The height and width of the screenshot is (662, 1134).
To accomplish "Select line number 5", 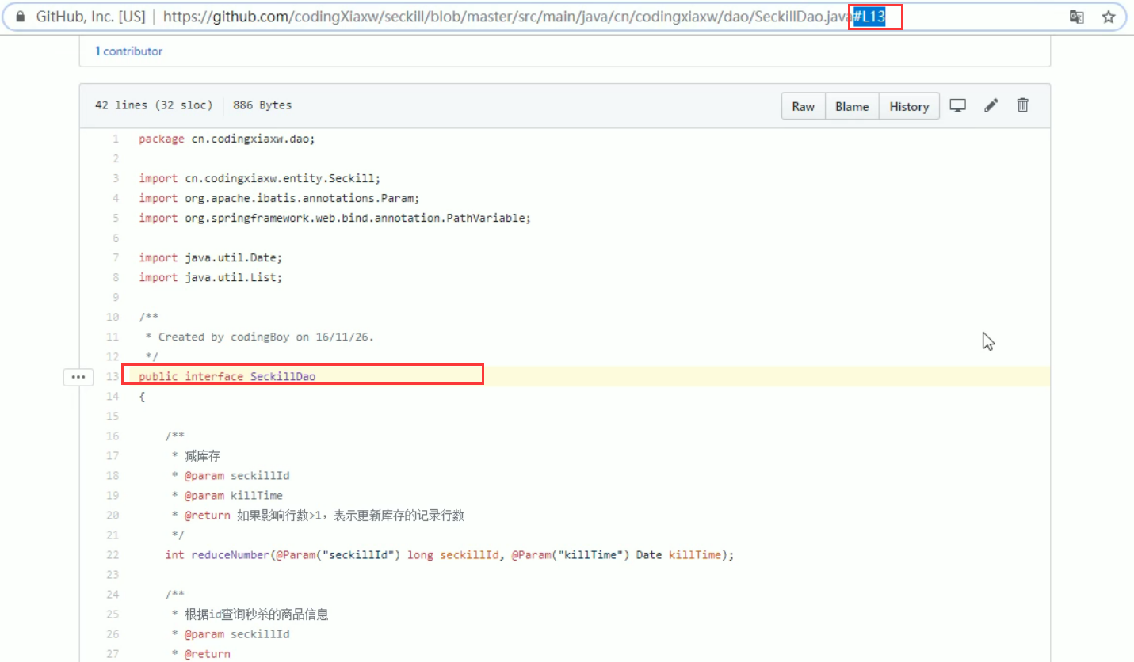I will [116, 218].
